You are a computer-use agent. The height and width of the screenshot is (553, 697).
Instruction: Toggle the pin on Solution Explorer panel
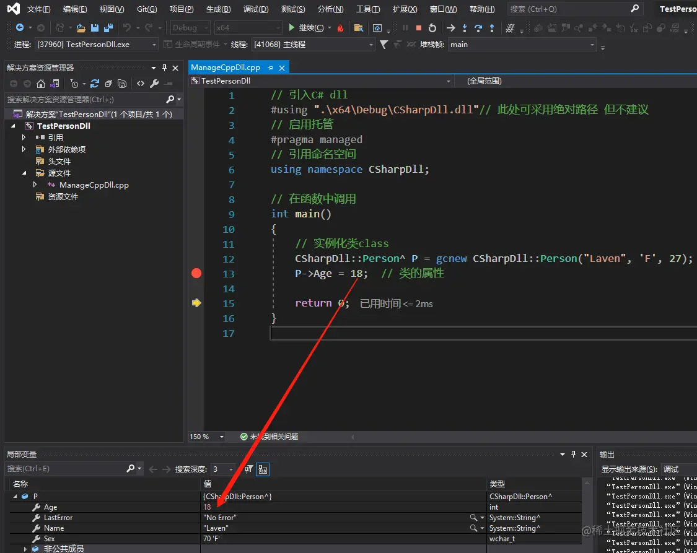tap(164, 67)
